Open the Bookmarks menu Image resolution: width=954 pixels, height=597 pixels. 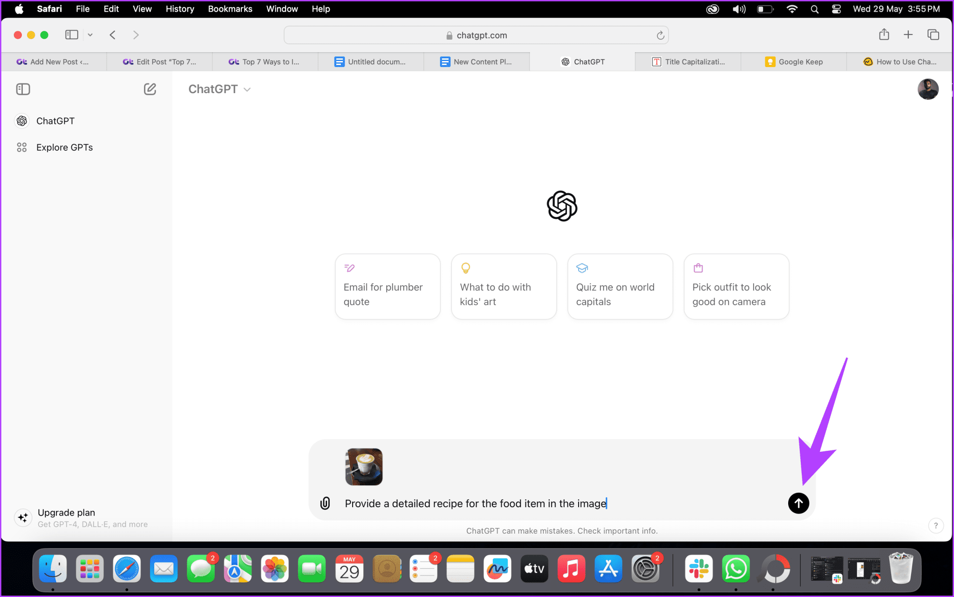230,9
